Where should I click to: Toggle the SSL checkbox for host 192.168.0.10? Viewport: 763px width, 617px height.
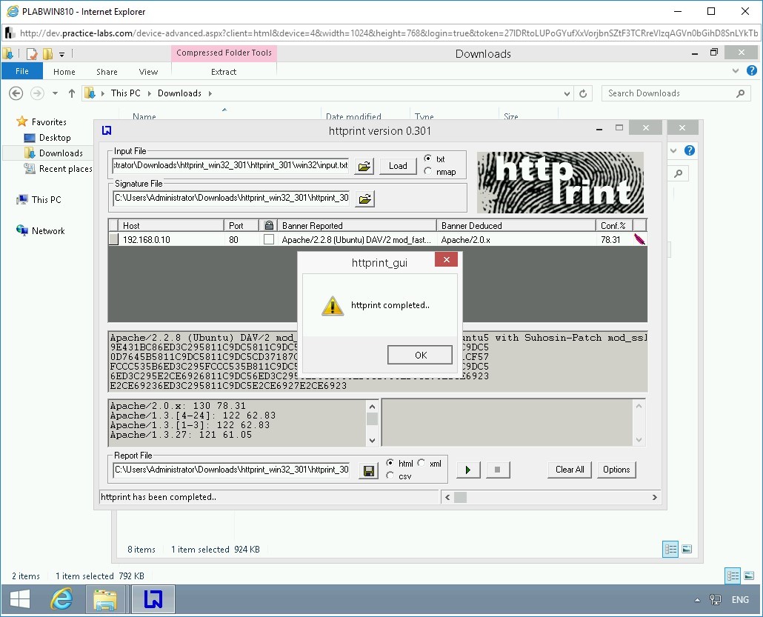click(269, 239)
